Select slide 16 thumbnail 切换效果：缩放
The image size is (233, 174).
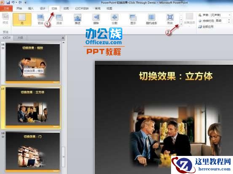[33, 63]
